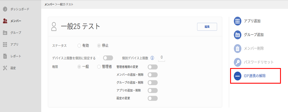Click the info icon beside 個別デバイス上限数

pos(152,58)
